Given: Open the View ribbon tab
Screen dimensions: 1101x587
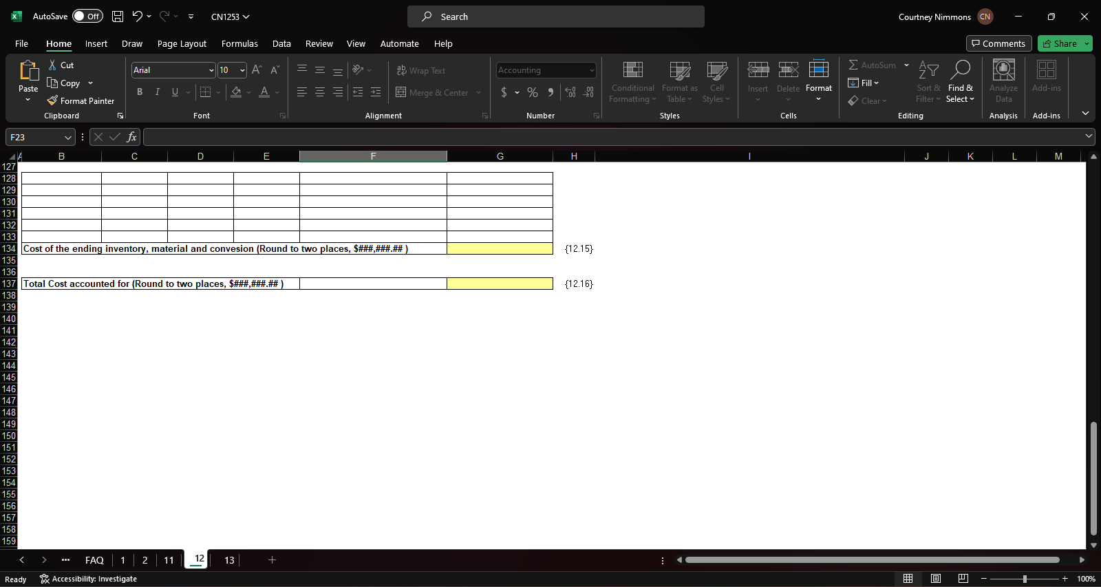Looking at the screenshot, I should 356,43.
